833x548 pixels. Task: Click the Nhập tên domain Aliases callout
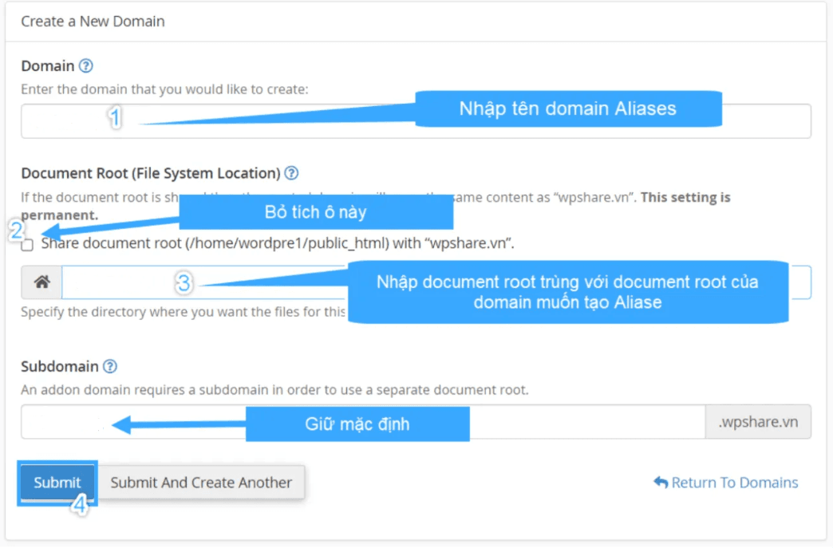[567, 108]
